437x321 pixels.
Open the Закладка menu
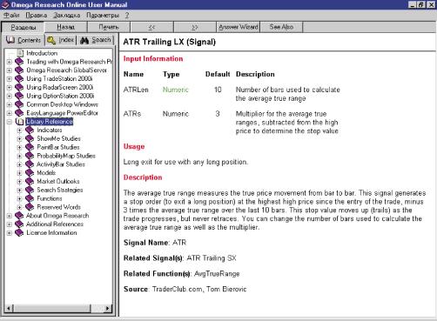click(67, 15)
